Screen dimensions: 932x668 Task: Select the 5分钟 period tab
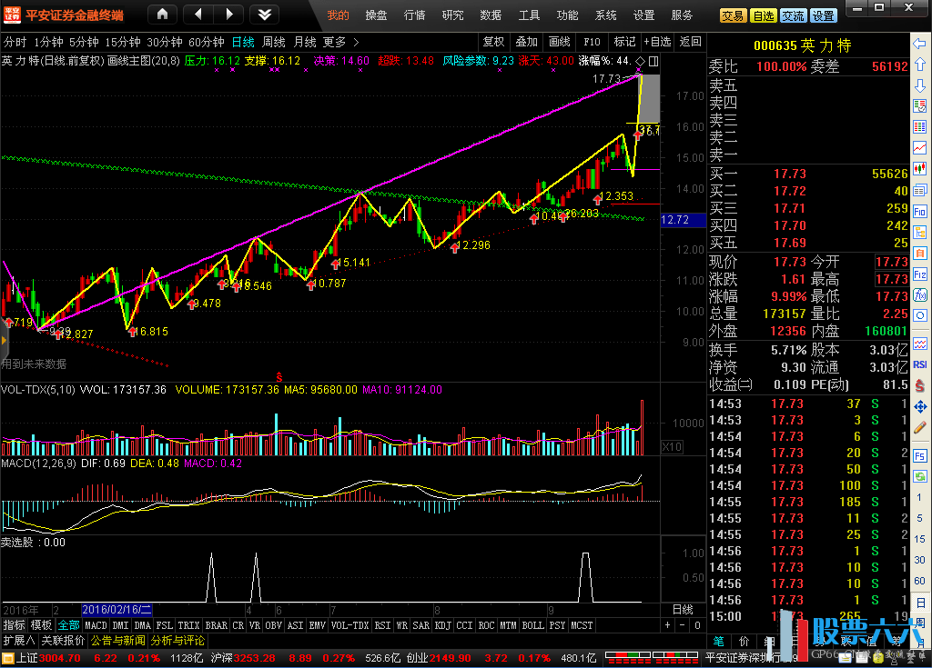(84, 42)
